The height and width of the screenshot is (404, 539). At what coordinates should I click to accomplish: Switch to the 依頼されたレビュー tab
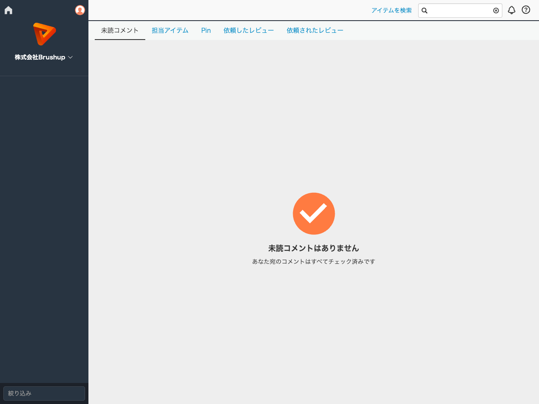[x=315, y=30]
